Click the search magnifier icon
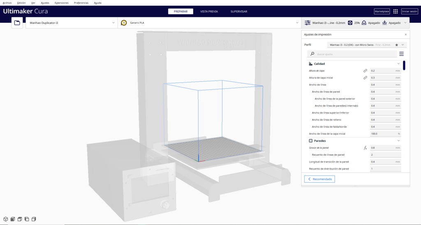This screenshot has height=225, width=421. 312,54
